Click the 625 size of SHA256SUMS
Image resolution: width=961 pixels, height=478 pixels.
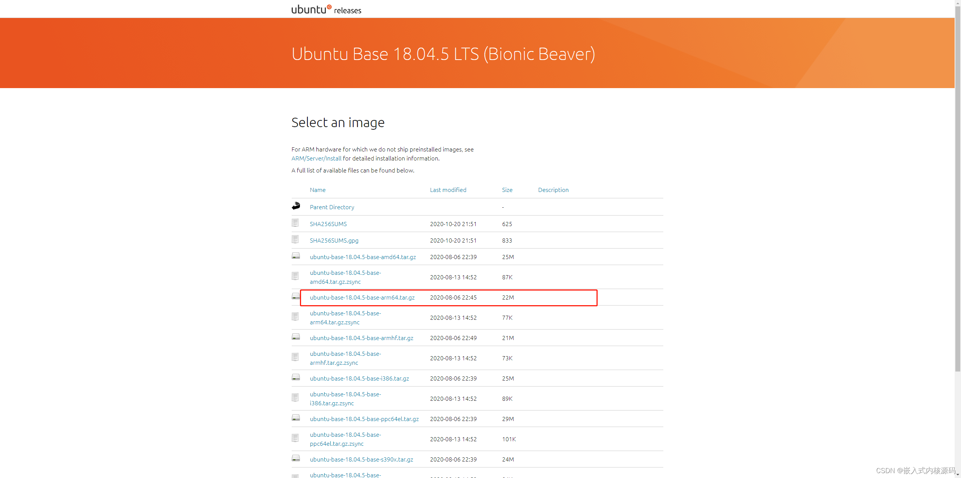pyautogui.click(x=507, y=224)
